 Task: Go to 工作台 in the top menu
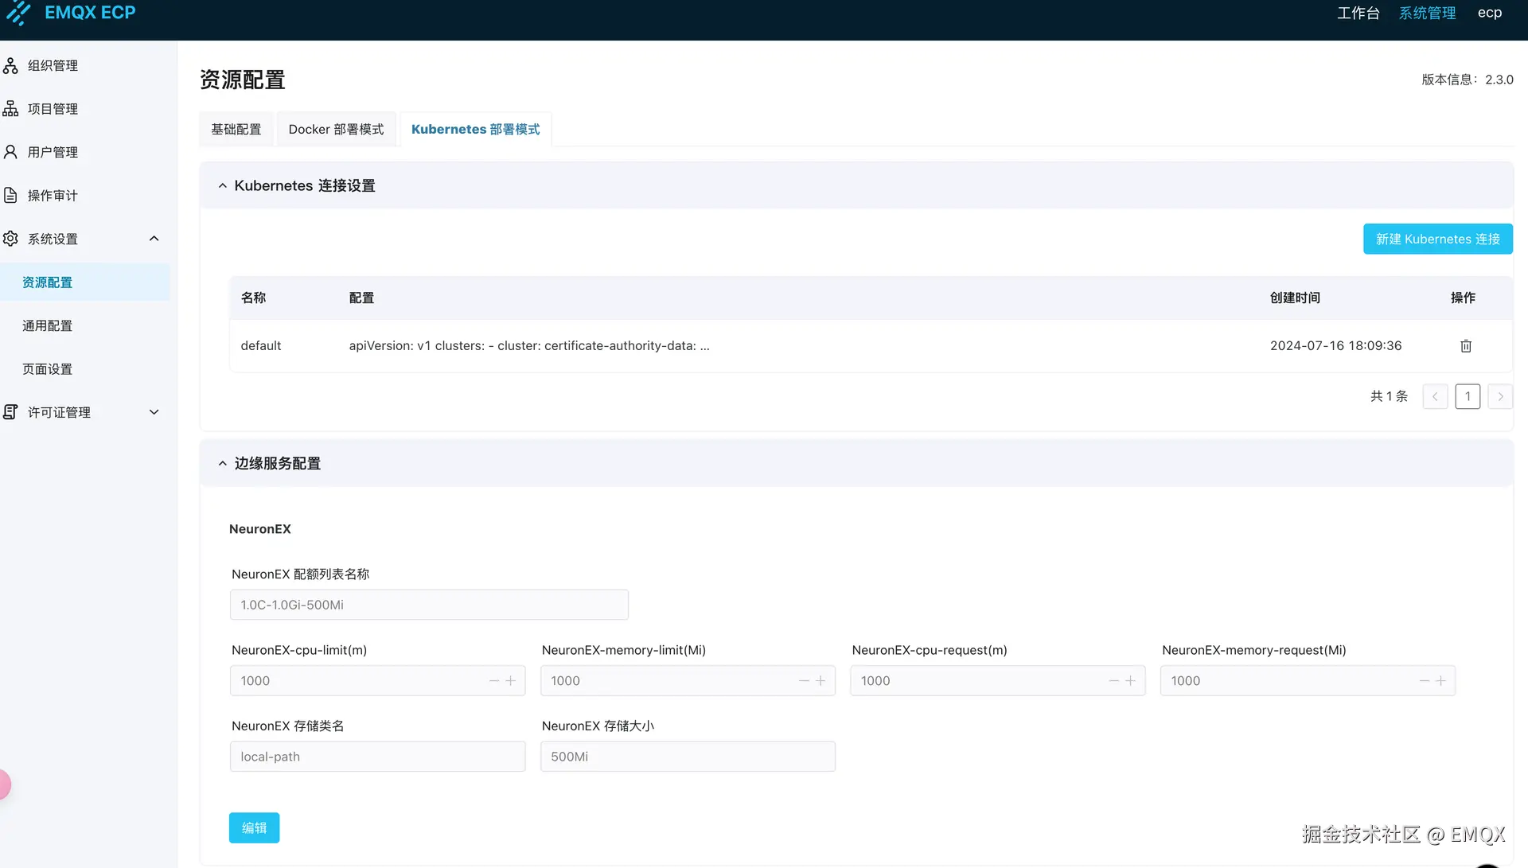tap(1358, 13)
